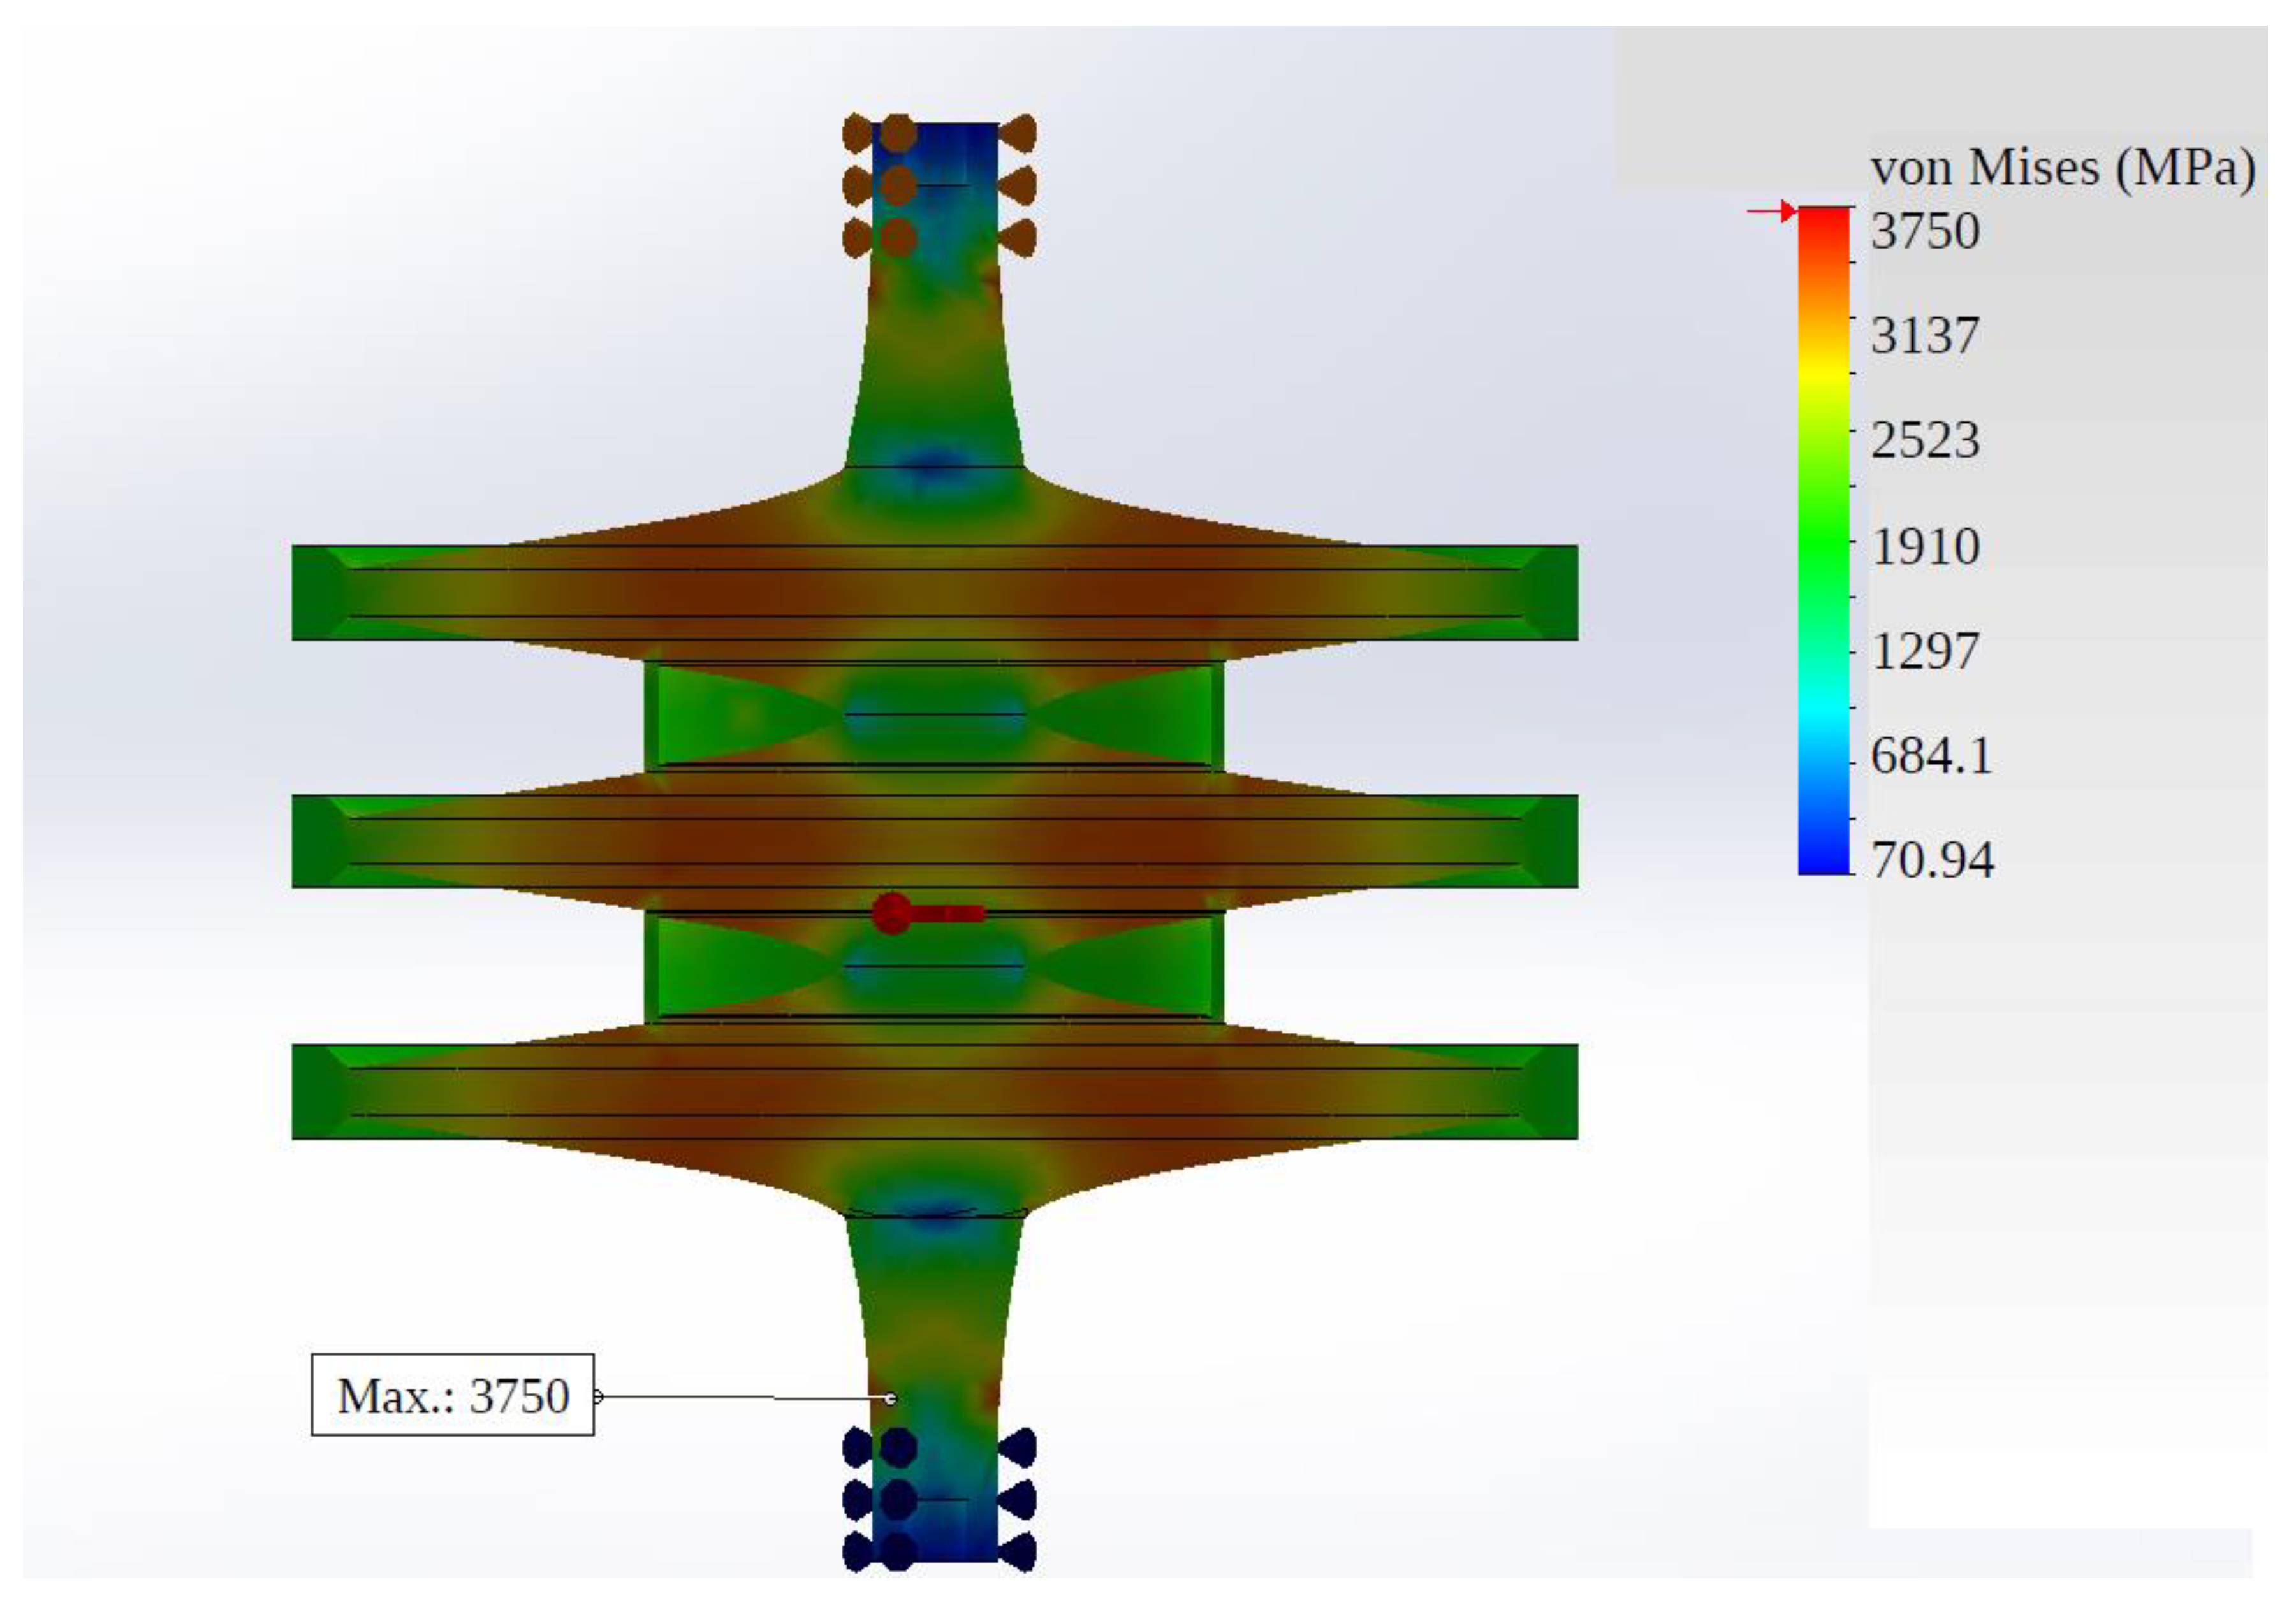The image size is (2296, 1603).
Task: Click top-left brown fixture symbol on upper shaft
Action: click(x=857, y=133)
